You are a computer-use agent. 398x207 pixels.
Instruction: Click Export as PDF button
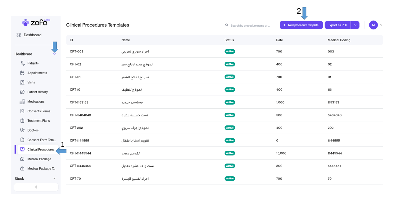click(x=337, y=25)
